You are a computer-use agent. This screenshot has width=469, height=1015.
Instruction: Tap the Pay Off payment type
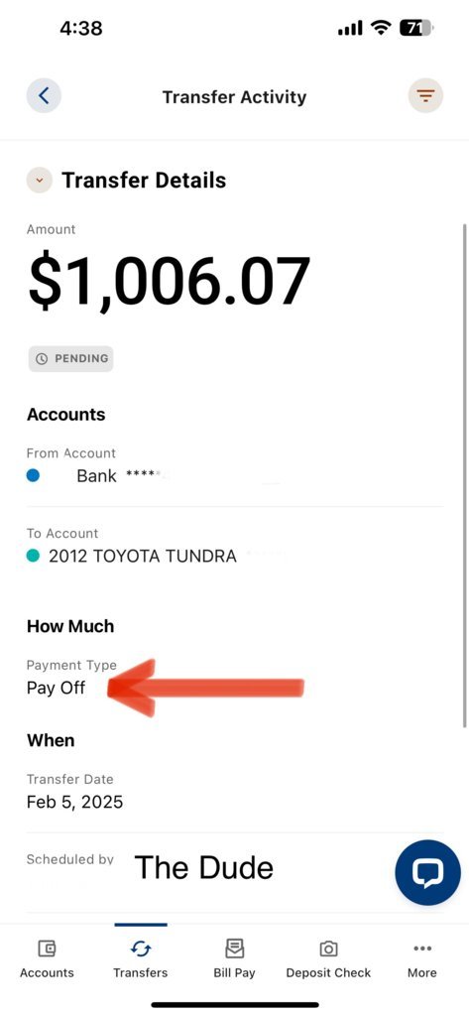(x=56, y=688)
